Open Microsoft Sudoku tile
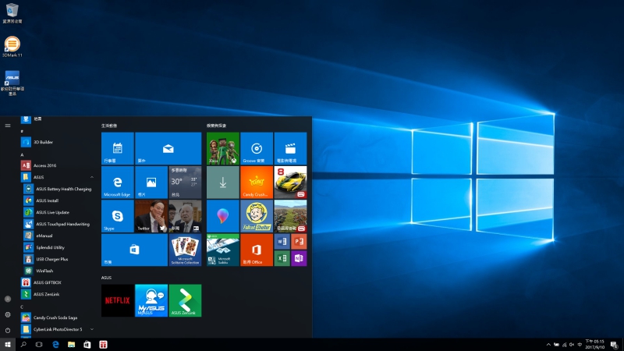This screenshot has height=351, width=624. [223, 250]
